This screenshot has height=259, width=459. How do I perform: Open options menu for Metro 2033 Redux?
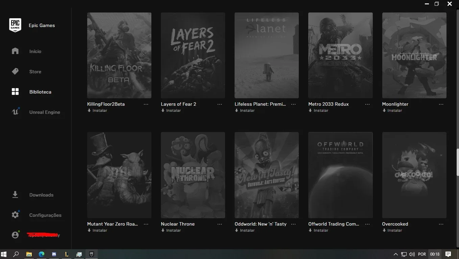(x=367, y=104)
